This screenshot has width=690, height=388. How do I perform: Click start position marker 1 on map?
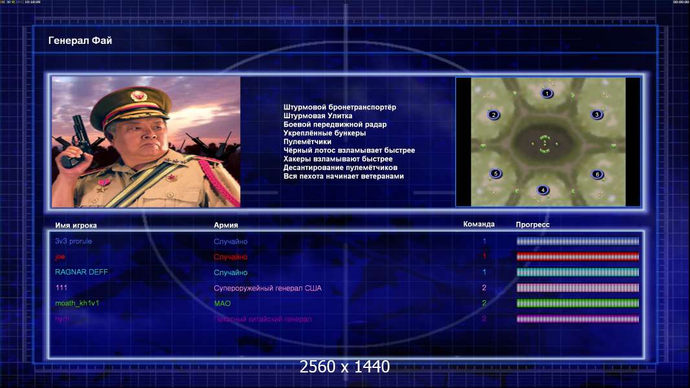(546, 93)
